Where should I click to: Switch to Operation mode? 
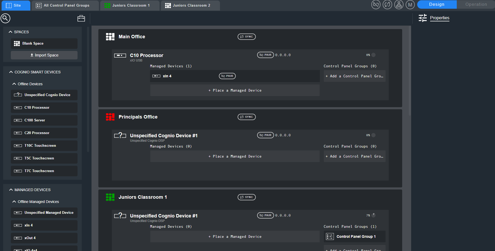click(476, 4)
